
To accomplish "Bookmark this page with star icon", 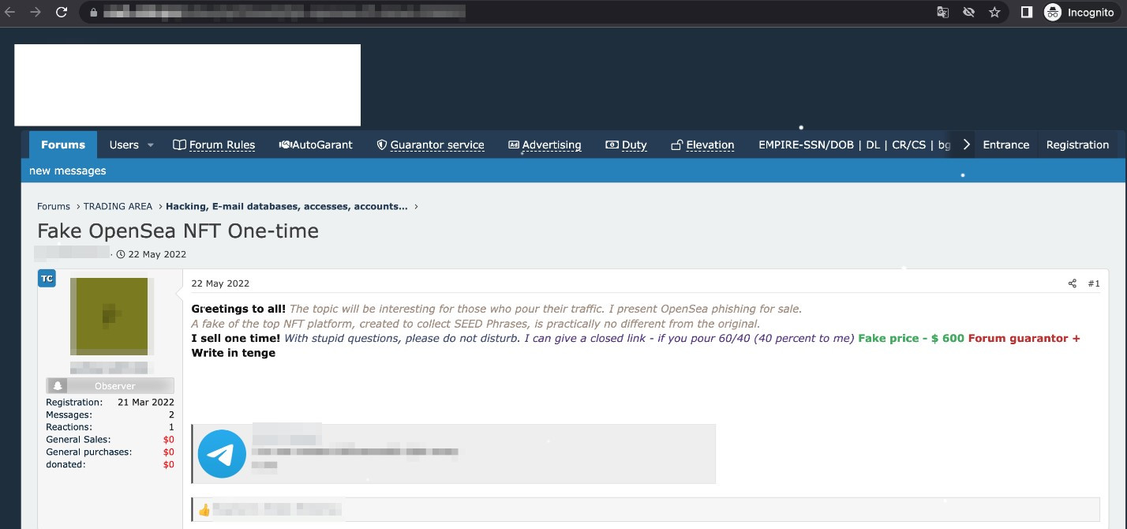I will pyautogui.click(x=994, y=13).
